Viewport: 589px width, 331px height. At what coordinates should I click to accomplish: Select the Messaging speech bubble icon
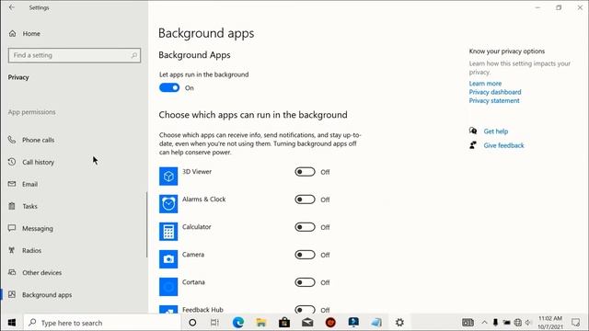(x=12, y=228)
